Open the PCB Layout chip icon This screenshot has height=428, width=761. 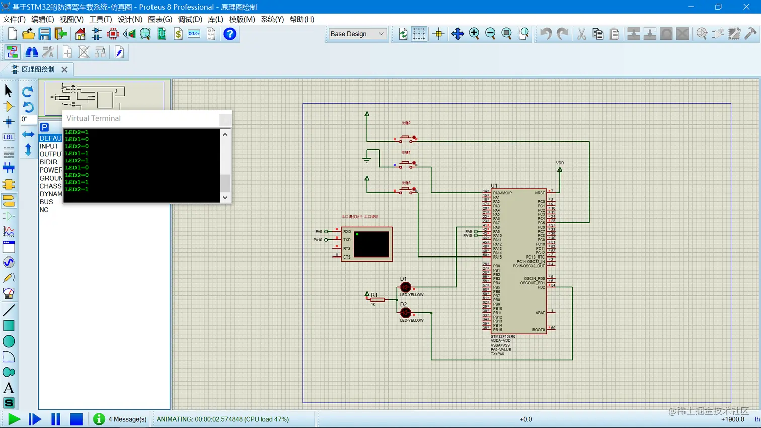pos(113,34)
